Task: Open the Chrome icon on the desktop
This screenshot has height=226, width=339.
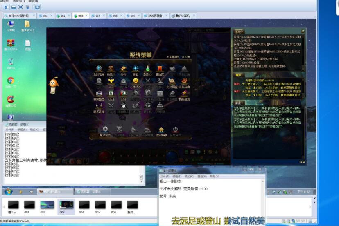Action: click(11, 80)
